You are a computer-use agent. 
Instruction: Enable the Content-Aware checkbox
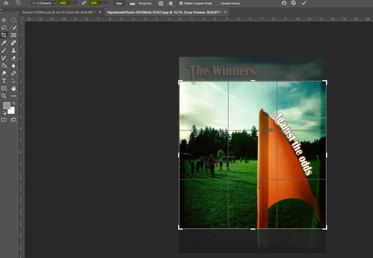click(218, 3)
